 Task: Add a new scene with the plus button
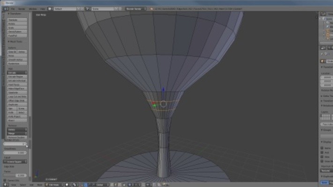(116, 9)
